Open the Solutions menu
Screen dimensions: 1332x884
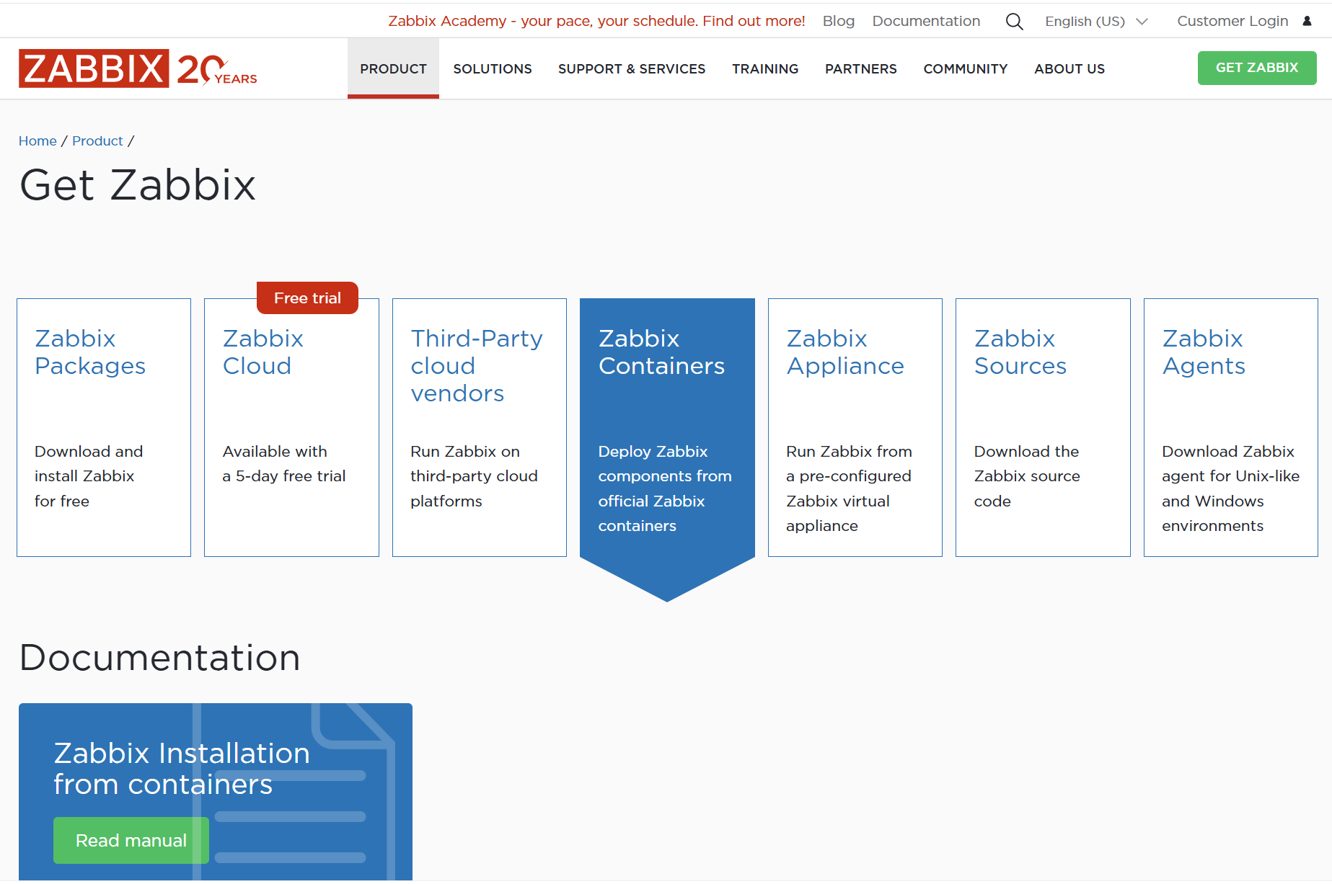(492, 69)
